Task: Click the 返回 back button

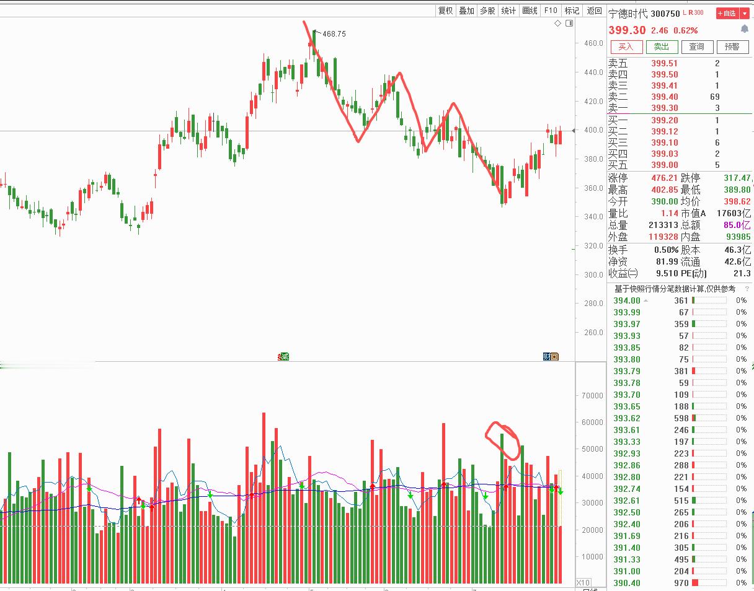Action: pyautogui.click(x=594, y=11)
